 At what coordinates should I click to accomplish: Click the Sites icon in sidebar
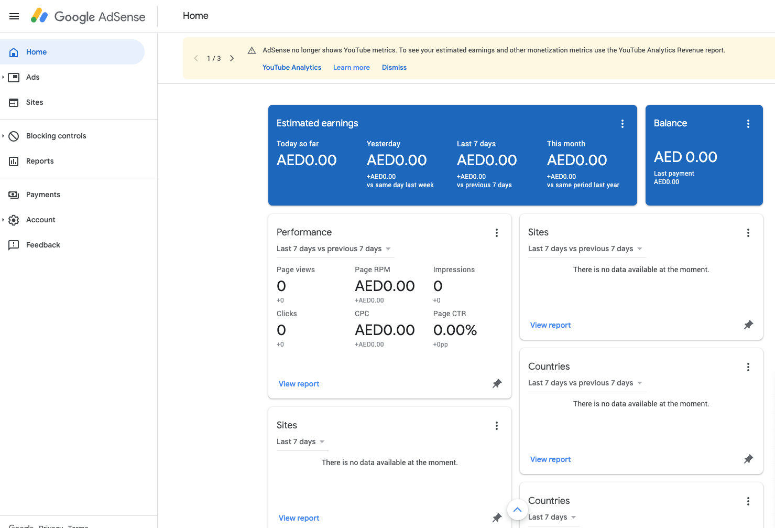coord(14,102)
